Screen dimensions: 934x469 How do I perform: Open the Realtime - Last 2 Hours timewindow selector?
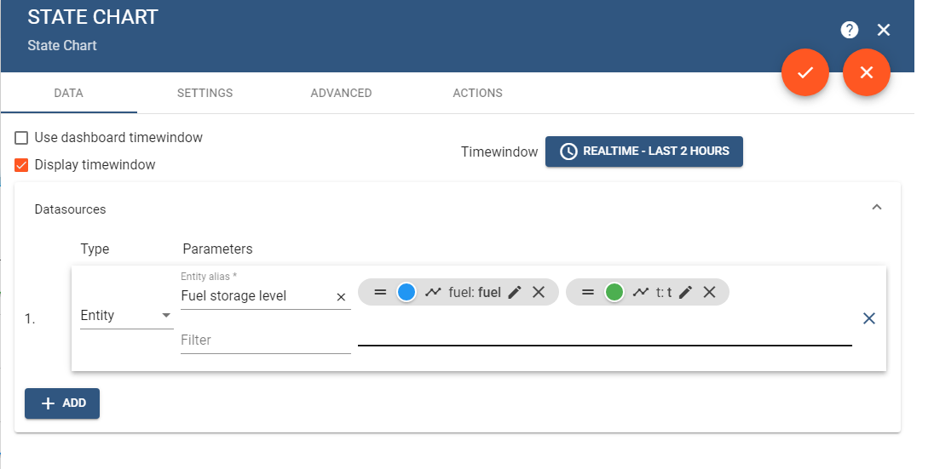pyautogui.click(x=643, y=152)
